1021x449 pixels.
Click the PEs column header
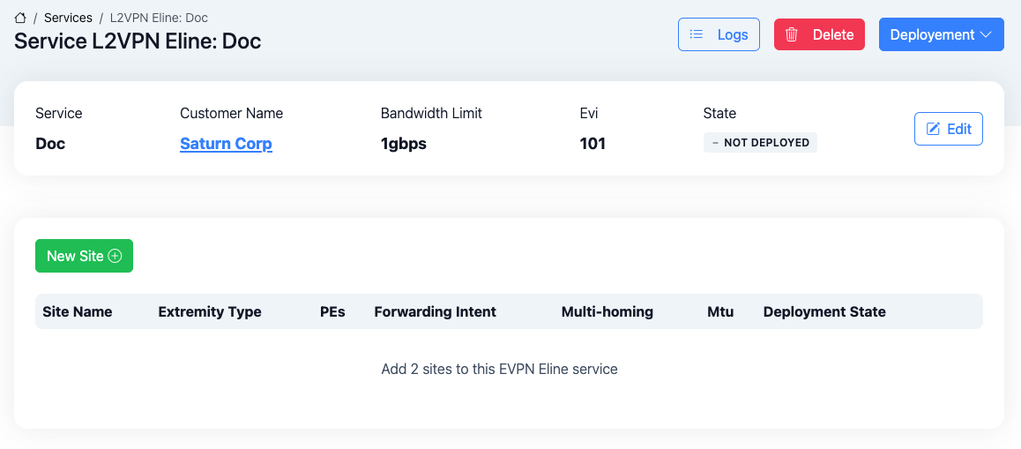pos(332,311)
